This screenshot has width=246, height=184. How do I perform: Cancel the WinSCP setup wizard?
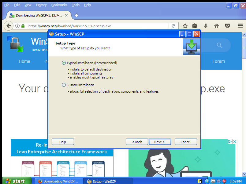pos(186,142)
